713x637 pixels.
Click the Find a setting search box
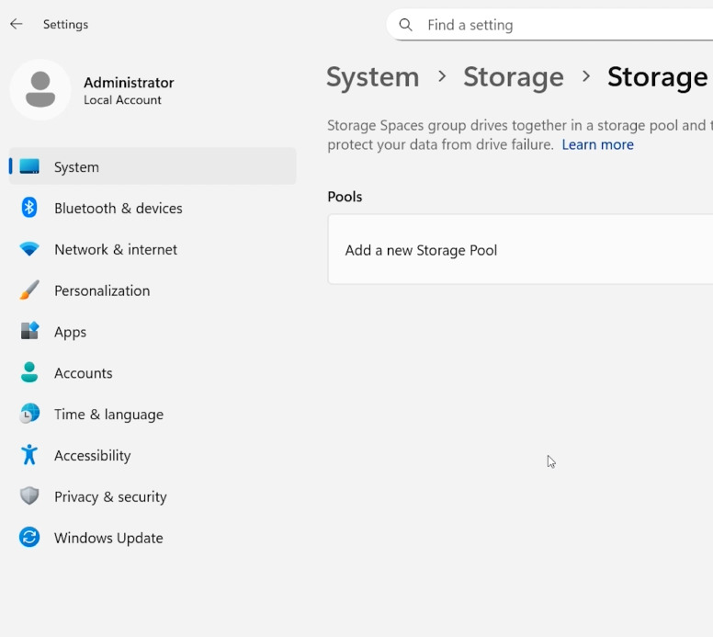click(x=549, y=25)
